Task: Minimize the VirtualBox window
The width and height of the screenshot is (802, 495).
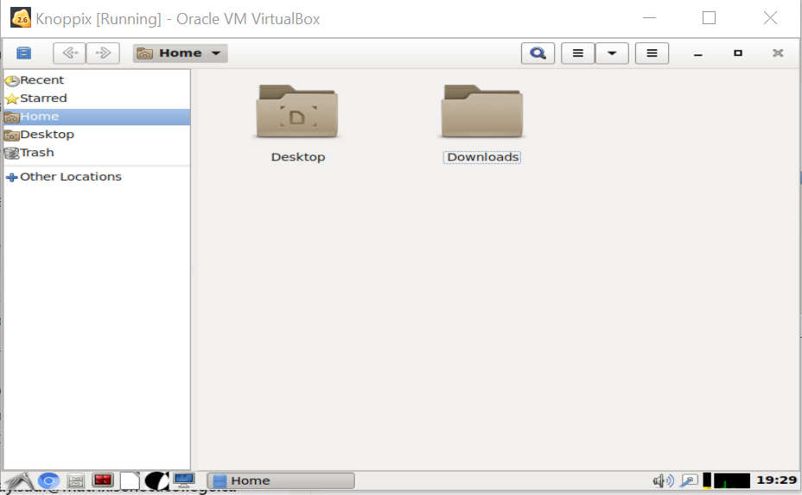Action: pyautogui.click(x=649, y=18)
